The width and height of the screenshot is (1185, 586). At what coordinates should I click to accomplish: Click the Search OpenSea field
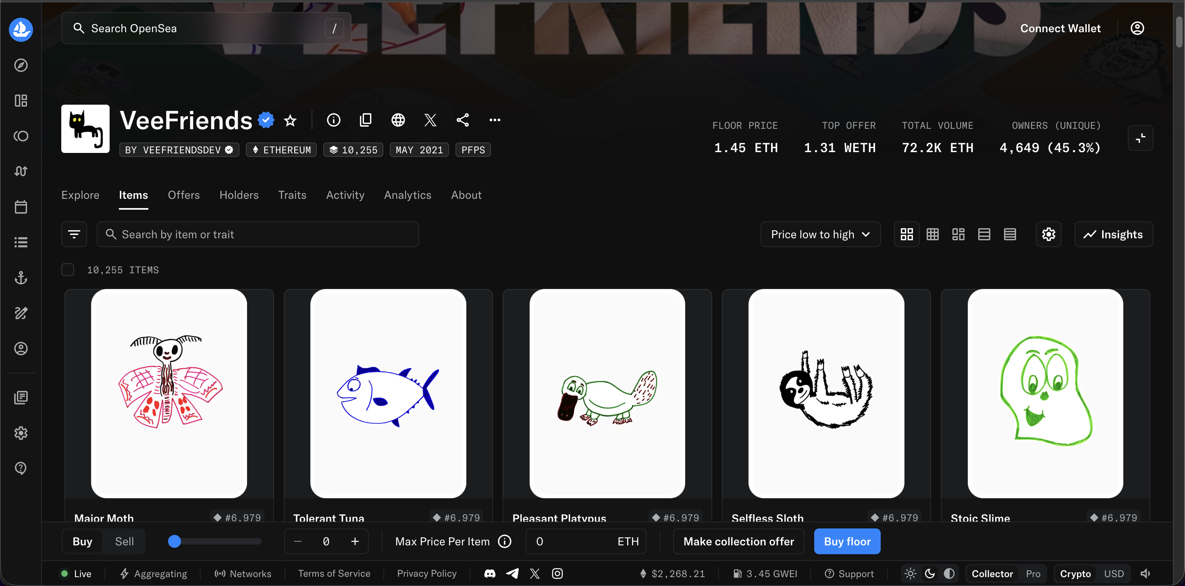click(x=206, y=29)
